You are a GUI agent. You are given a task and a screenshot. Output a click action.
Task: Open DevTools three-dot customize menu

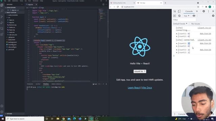[209, 11]
